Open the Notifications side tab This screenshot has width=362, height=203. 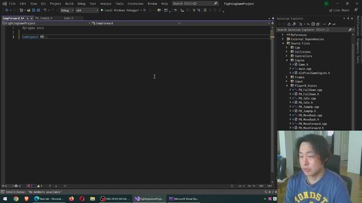click(358, 25)
